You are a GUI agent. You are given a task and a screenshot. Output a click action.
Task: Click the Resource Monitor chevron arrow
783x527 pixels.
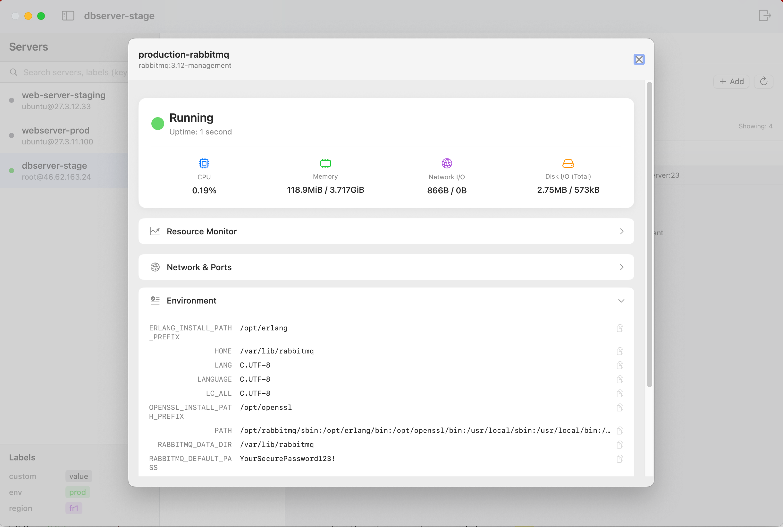pyautogui.click(x=621, y=231)
